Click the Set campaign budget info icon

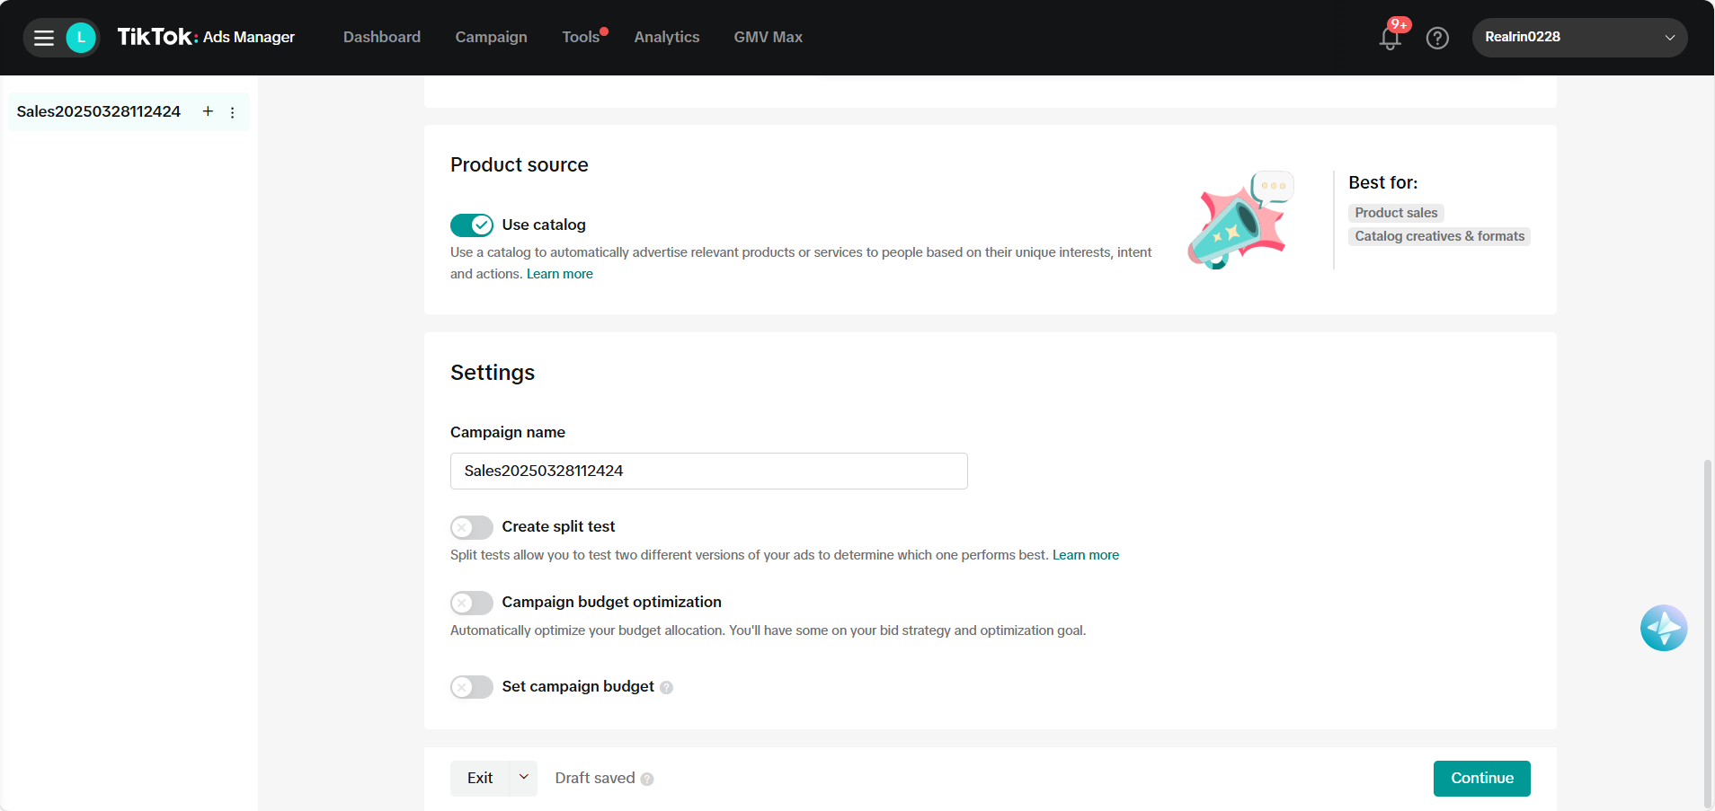click(666, 688)
